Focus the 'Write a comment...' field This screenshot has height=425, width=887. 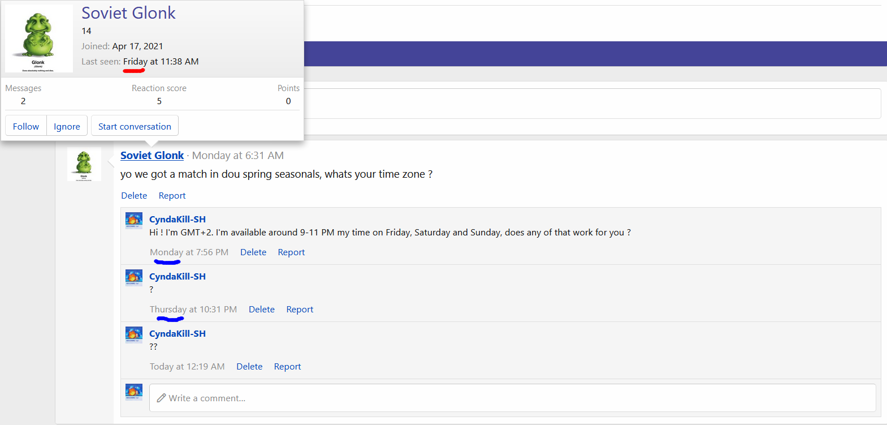512,398
